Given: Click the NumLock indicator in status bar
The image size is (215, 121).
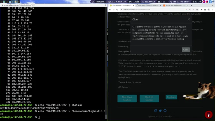Looking at the screenshot, I should [x=100, y=2].
